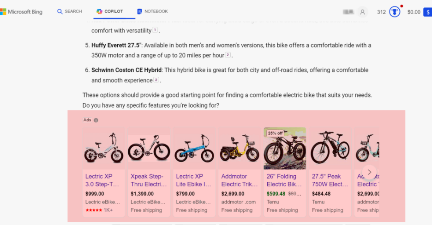
Task: Select the 27.5" Peak 750W bike image
Action: (x=330, y=148)
